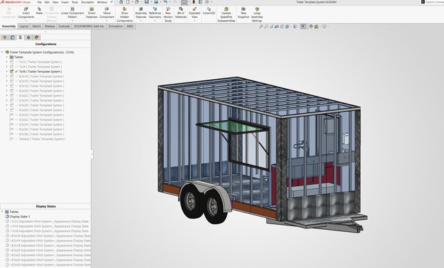Create a new document from the title bar
Viewport: 444px width, 268px height.
[128, 2]
